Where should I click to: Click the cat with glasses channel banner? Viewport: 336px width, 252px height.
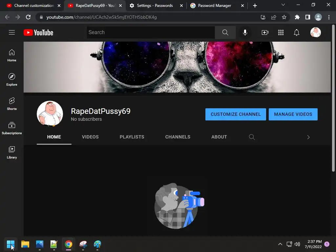click(177, 67)
